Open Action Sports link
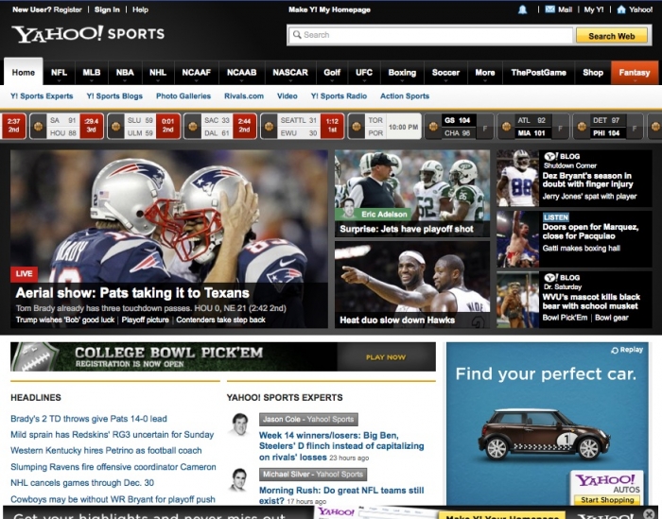This screenshot has width=662, height=519. pos(405,96)
